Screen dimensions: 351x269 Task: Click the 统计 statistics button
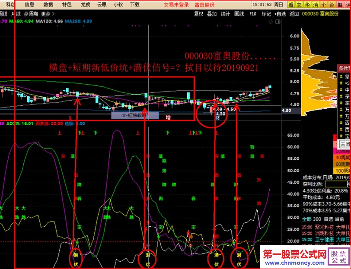point(225,14)
